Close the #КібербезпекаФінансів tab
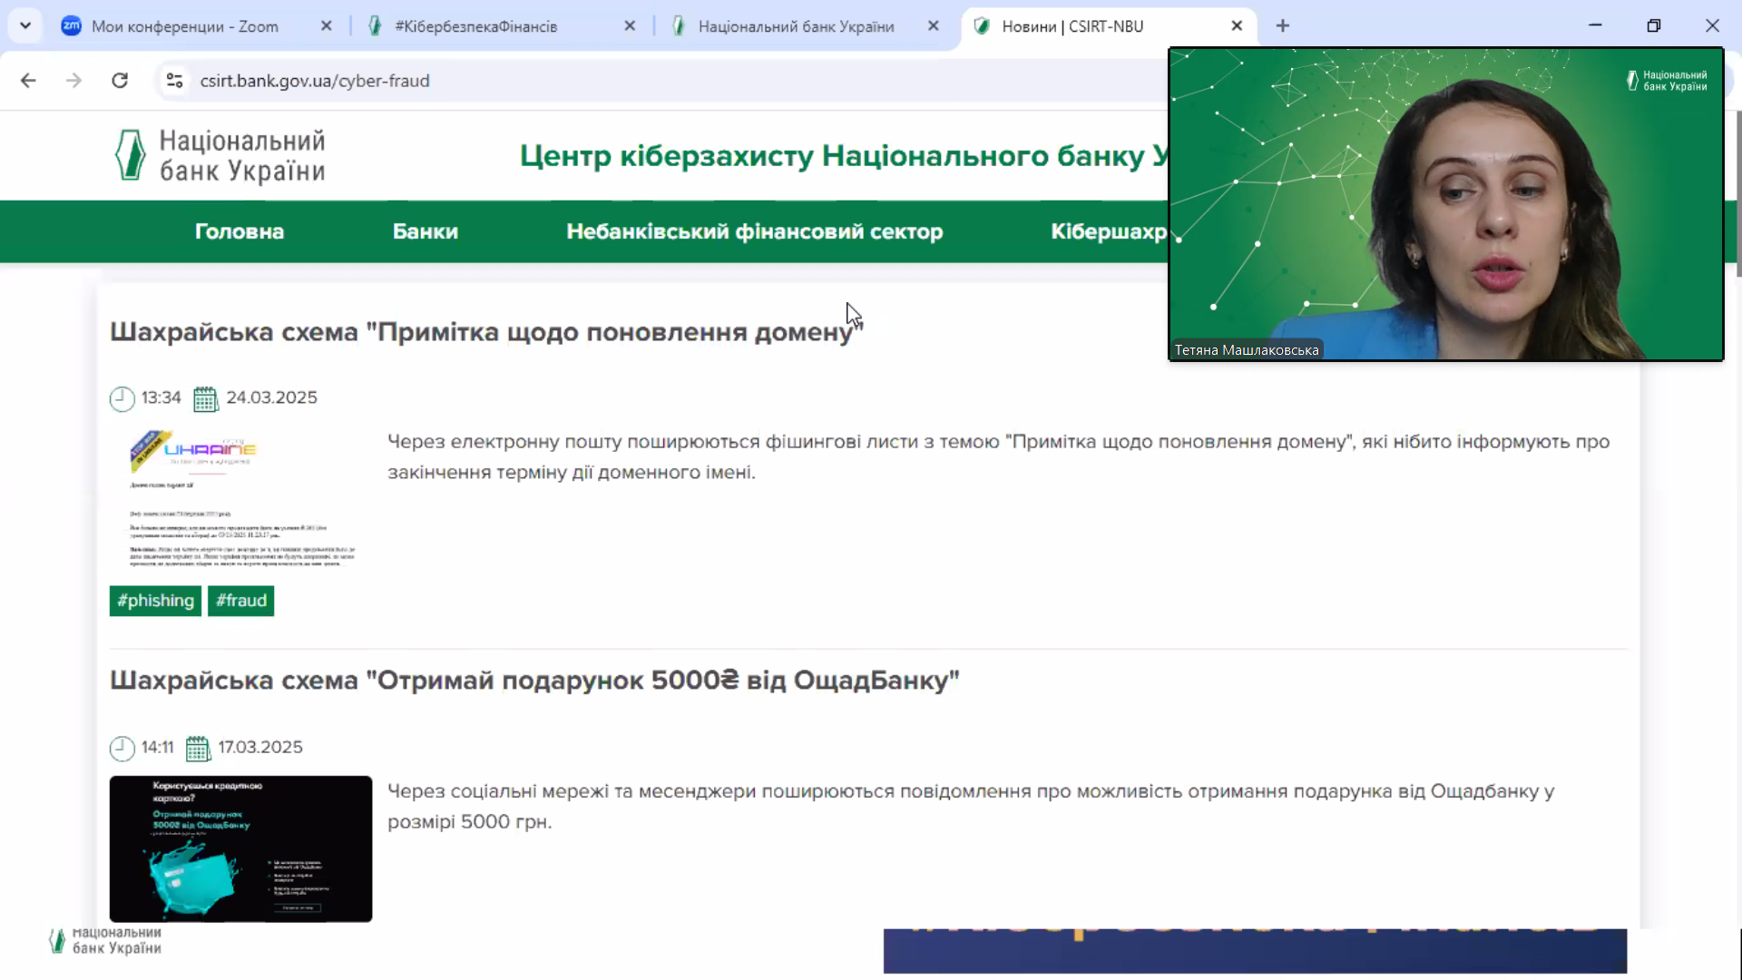The image size is (1742, 980). click(x=630, y=26)
